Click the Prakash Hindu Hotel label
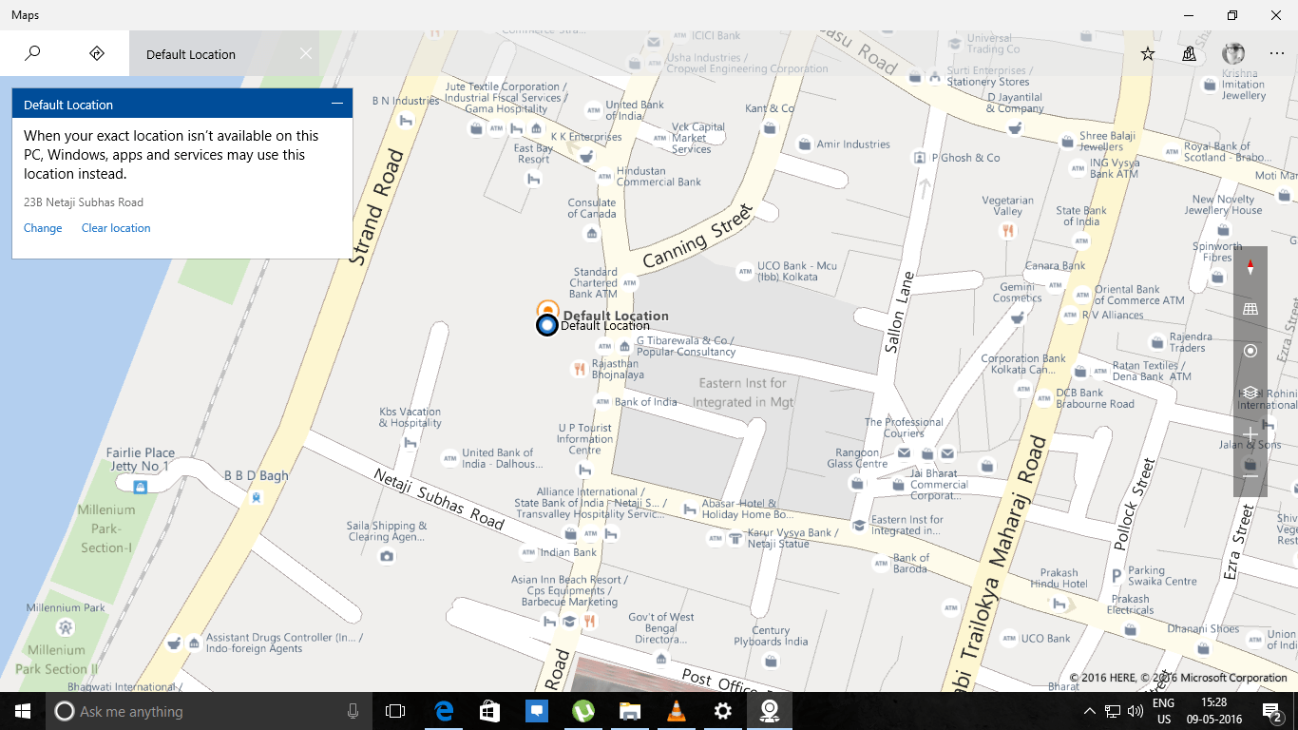This screenshot has width=1298, height=730. tap(1059, 578)
